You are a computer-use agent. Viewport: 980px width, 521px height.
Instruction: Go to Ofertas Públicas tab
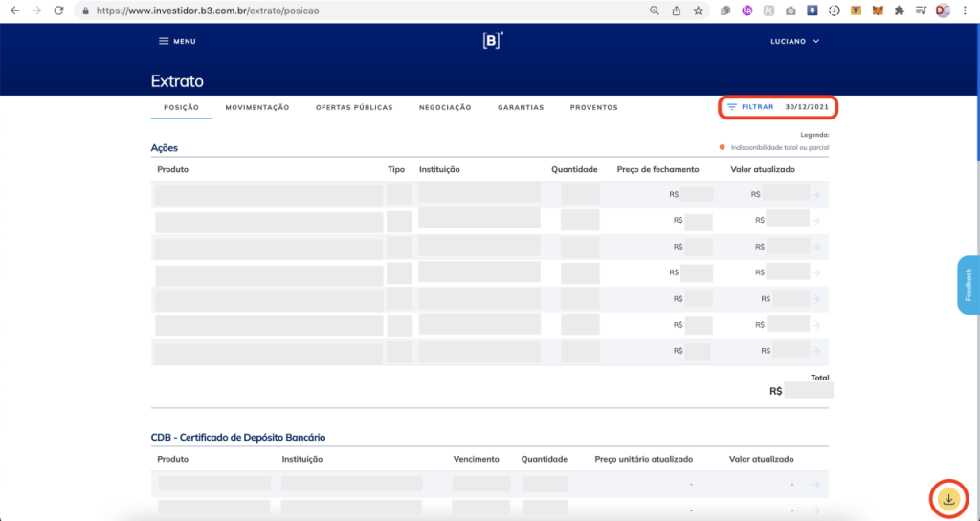click(354, 107)
